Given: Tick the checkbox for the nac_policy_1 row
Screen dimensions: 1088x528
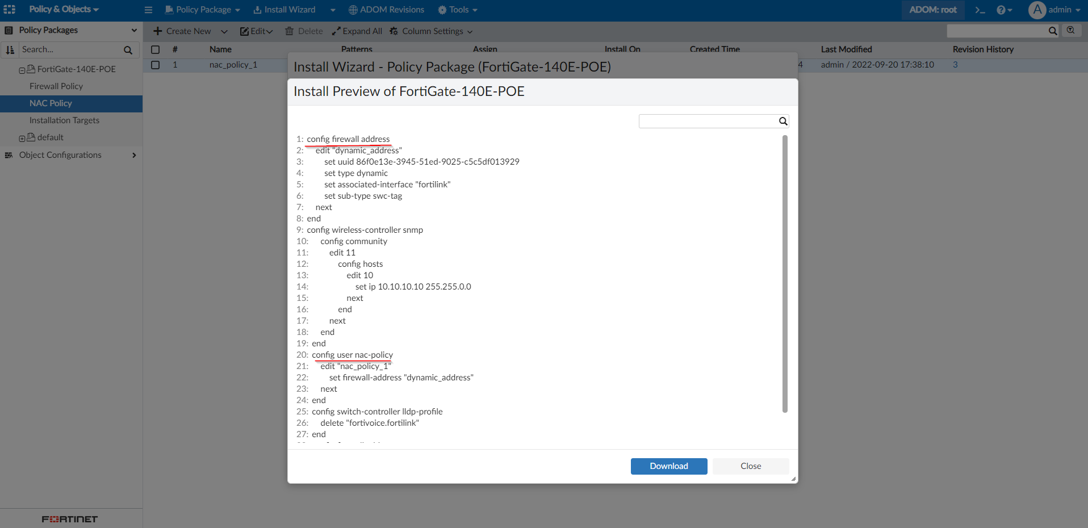Looking at the screenshot, I should [155, 65].
